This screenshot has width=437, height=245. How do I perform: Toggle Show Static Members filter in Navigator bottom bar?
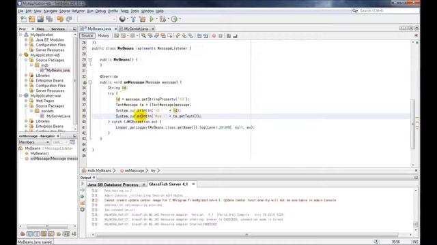(36, 234)
